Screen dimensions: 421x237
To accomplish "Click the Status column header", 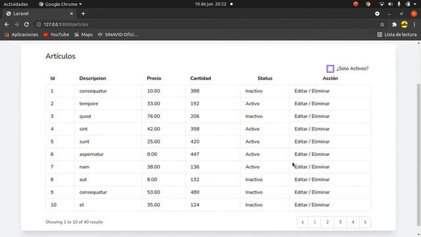I will pos(265,78).
